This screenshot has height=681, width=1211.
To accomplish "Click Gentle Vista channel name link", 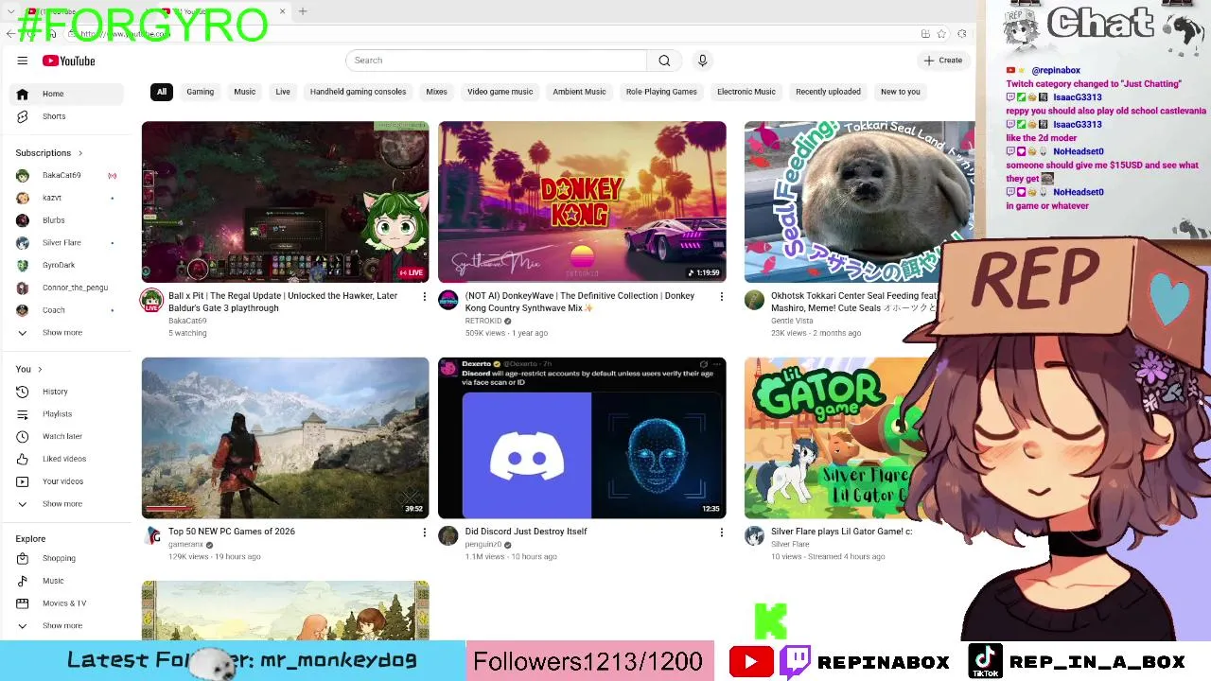I will click(x=792, y=321).
